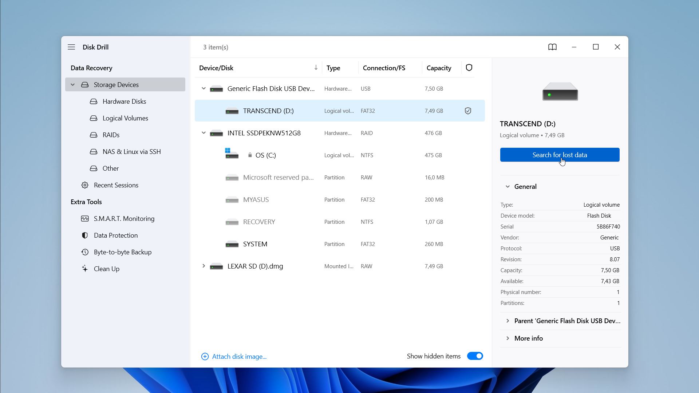Expand the LEXAR SD (D).dmg tree item
Image resolution: width=699 pixels, height=393 pixels.
pos(203,266)
